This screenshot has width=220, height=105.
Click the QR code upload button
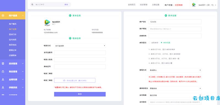(x=75, y=80)
